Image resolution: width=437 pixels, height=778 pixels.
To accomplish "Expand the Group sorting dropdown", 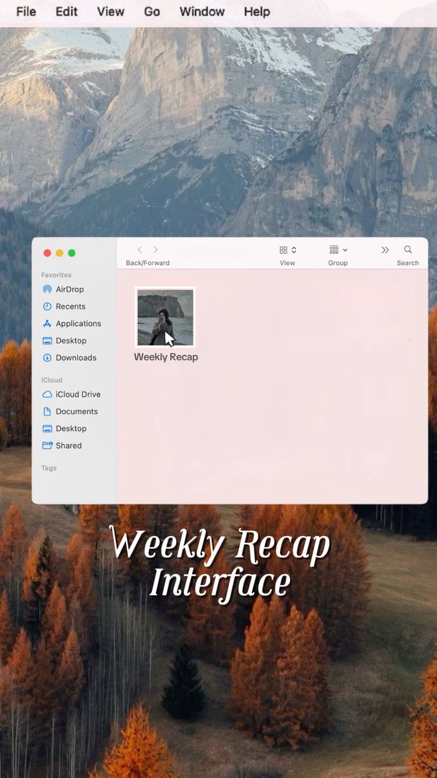I will pyautogui.click(x=338, y=250).
